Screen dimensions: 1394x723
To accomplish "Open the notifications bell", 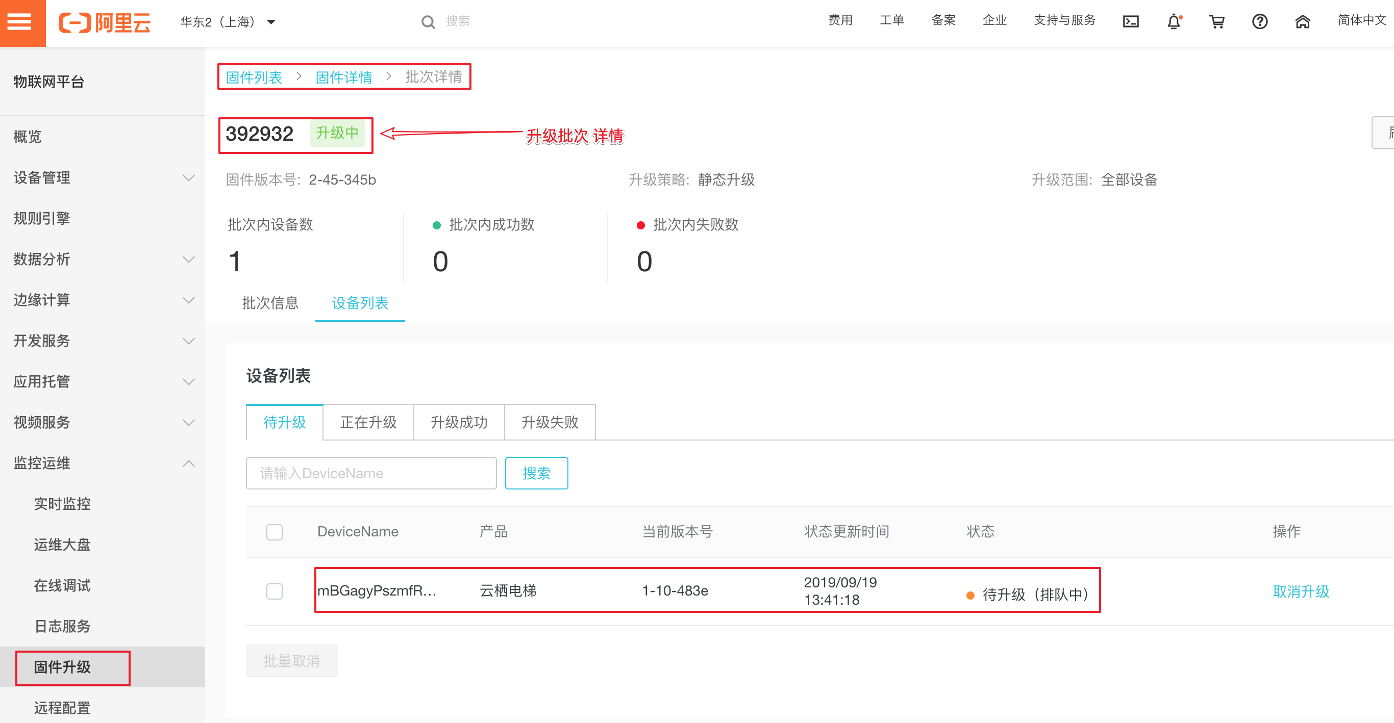I will pos(1173,22).
